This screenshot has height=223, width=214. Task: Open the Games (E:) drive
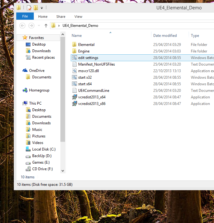[41, 162]
